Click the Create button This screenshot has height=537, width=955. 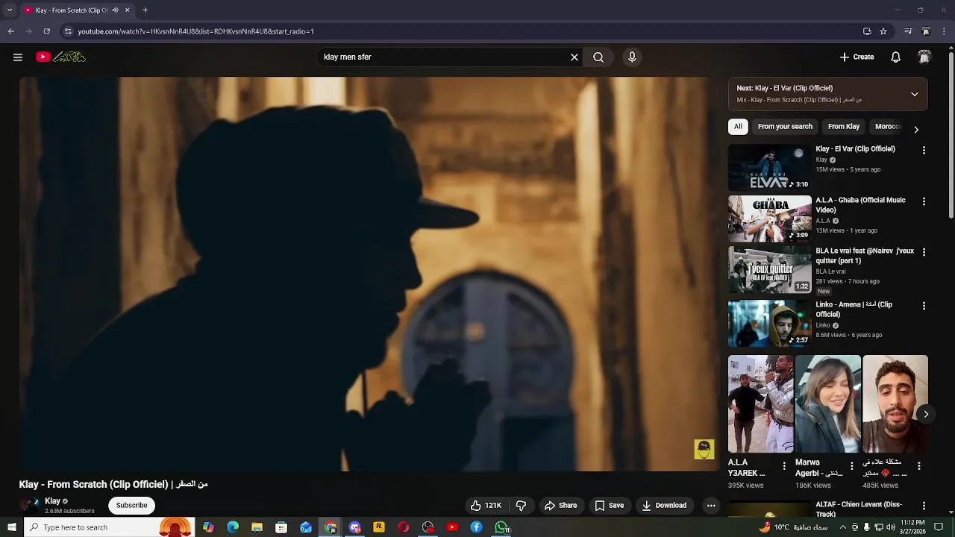coord(857,57)
